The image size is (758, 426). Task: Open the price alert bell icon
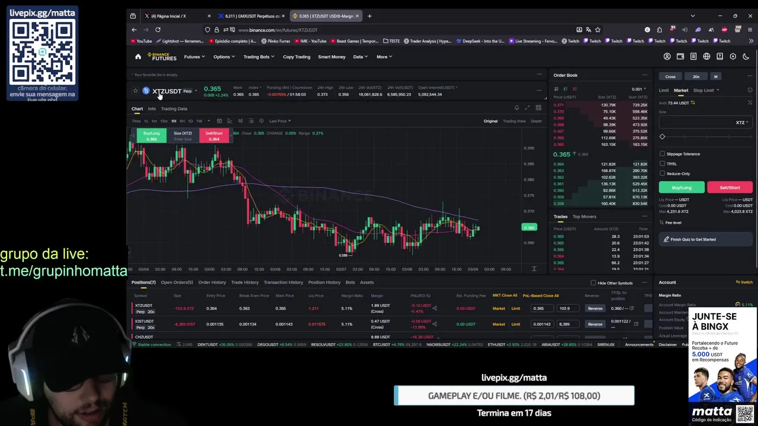coord(516,108)
